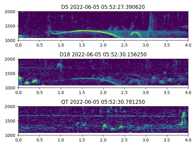Click the 2.5 x-axis tick of D18 plot

pos(124,92)
